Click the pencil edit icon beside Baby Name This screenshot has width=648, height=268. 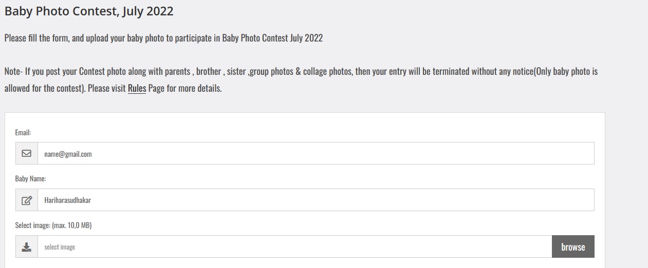point(27,200)
